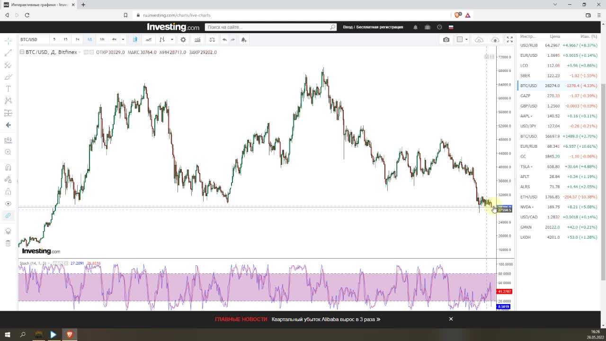Switch to 4ч four-hour interval
The width and height of the screenshot is (606, 341).
click(x=114, y=39)
